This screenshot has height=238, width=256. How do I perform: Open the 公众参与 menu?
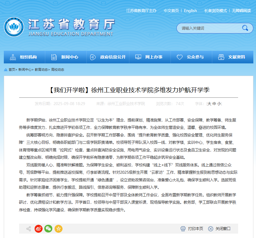191,57
